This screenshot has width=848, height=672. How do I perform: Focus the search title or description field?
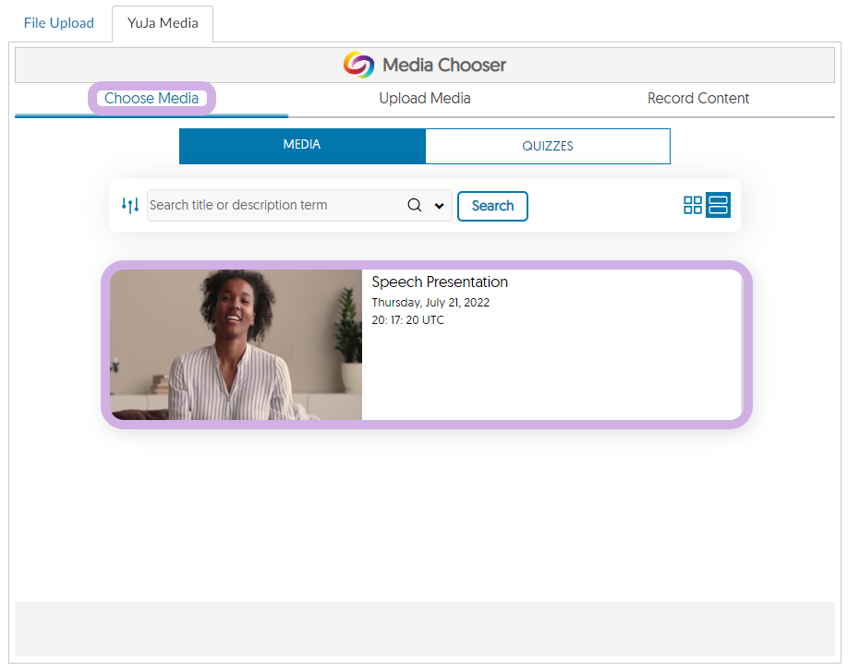(x=274, y=205)
